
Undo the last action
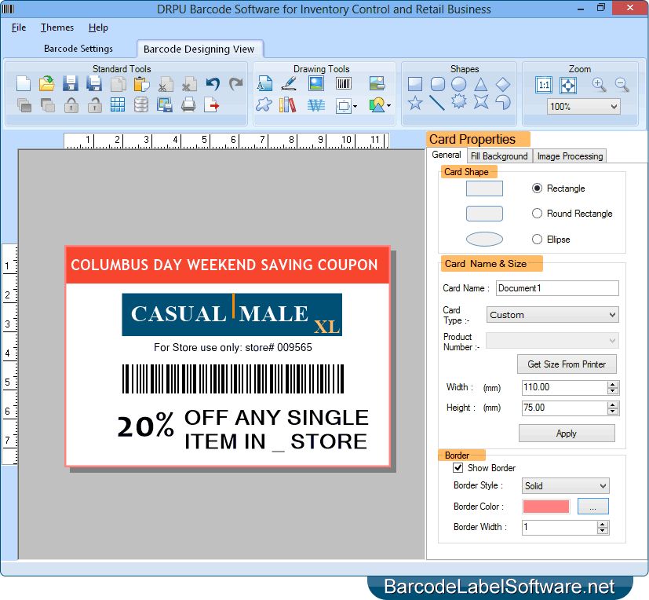pyautogui.click(x=213, y=84)
